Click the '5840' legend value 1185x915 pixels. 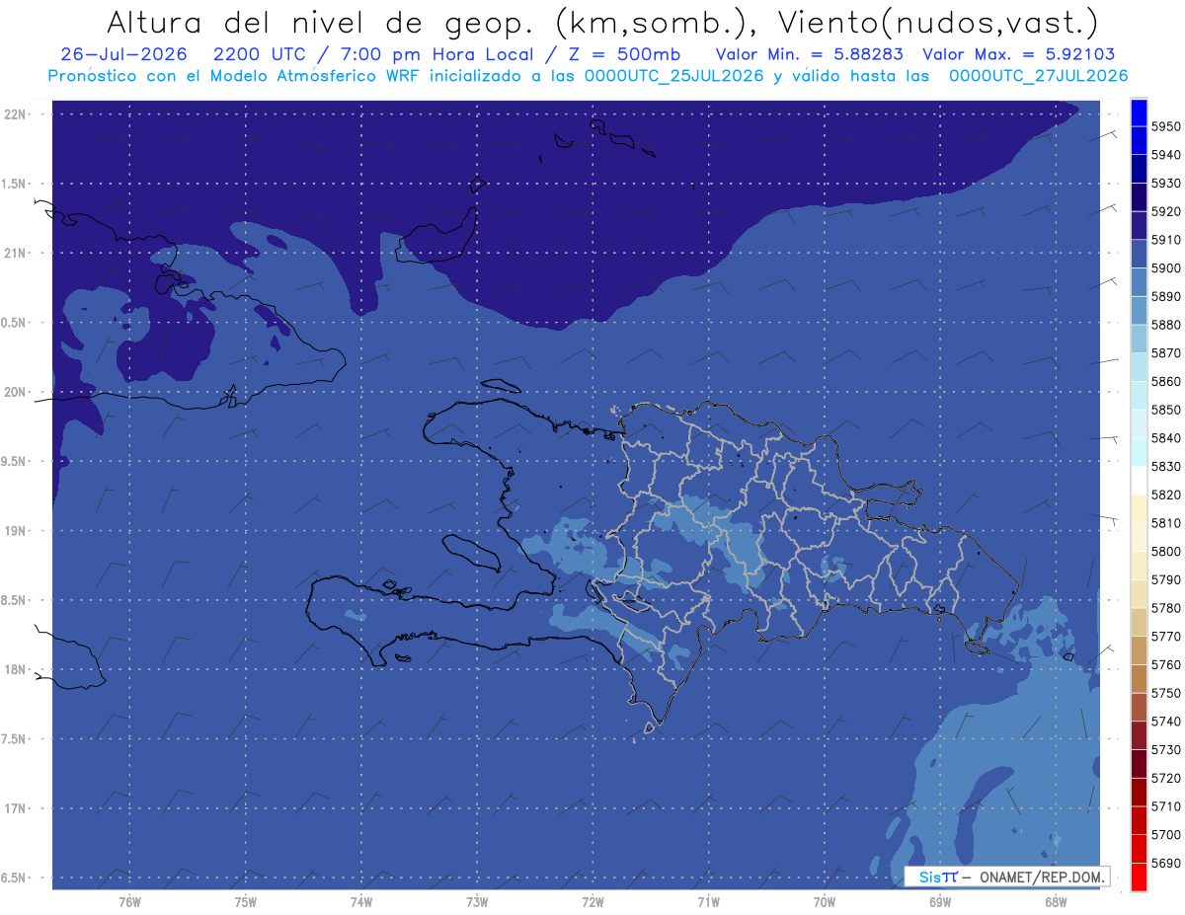1166,438
